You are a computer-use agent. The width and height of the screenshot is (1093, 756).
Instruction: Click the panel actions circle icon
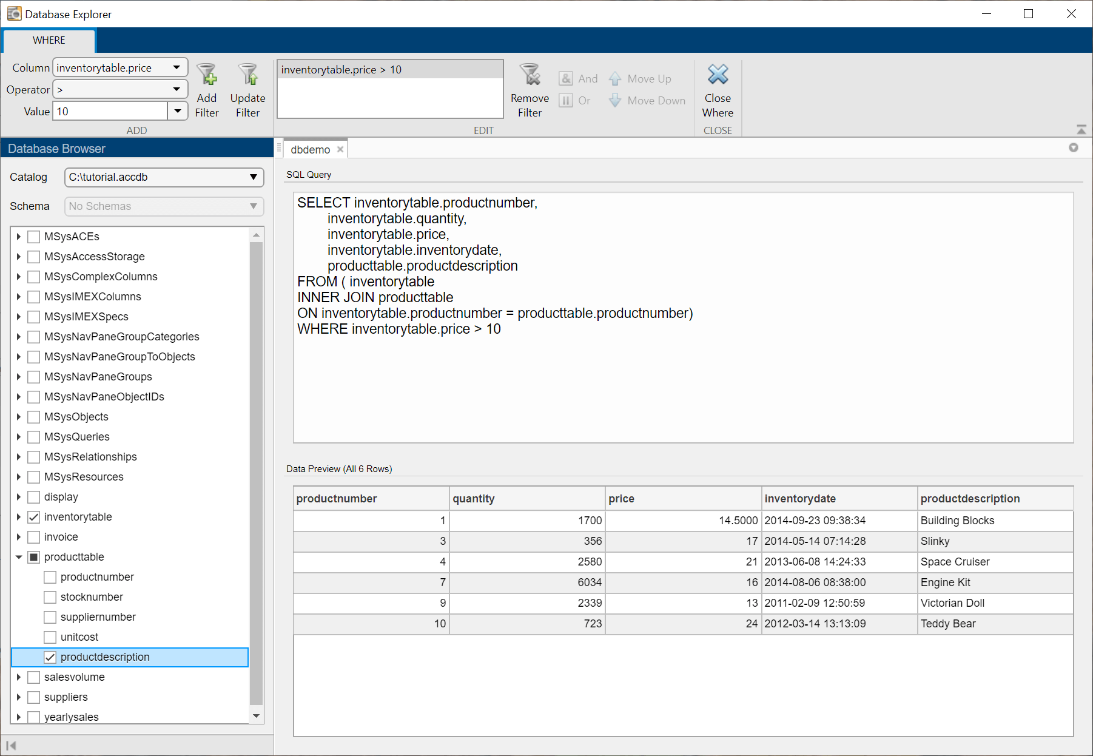(1073, 147)
